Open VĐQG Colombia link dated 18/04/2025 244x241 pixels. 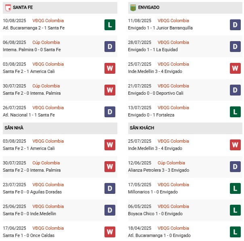point(173,228)
